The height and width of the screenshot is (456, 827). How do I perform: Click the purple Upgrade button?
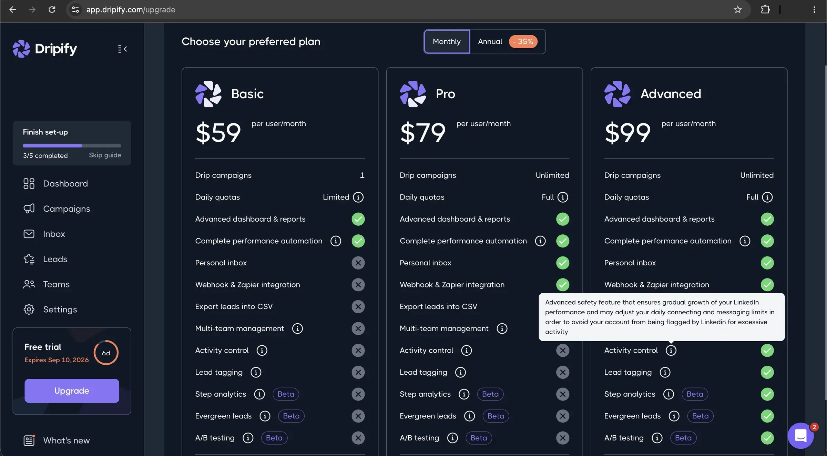click(x=72, y=391)
